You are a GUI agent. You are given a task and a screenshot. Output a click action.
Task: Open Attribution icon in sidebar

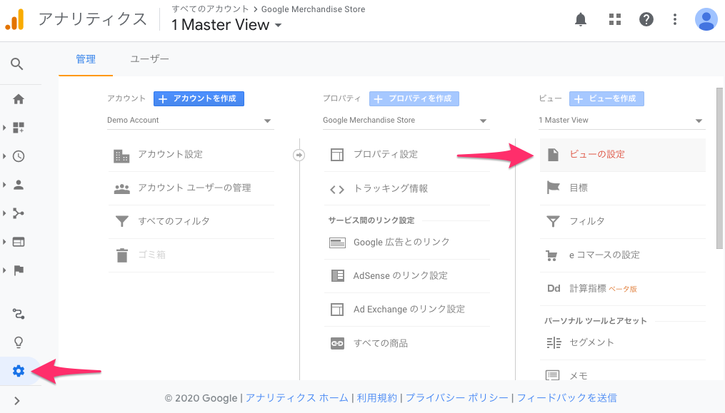pos(19,314)
